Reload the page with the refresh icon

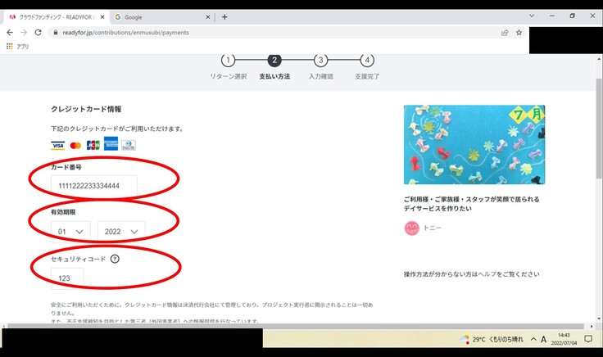(x=39, y=33)
